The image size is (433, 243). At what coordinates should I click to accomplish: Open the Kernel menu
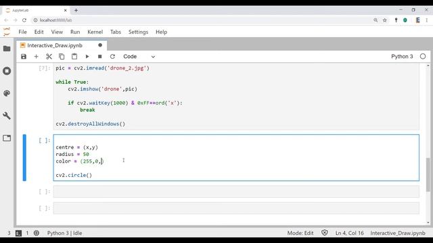[95, 32]
